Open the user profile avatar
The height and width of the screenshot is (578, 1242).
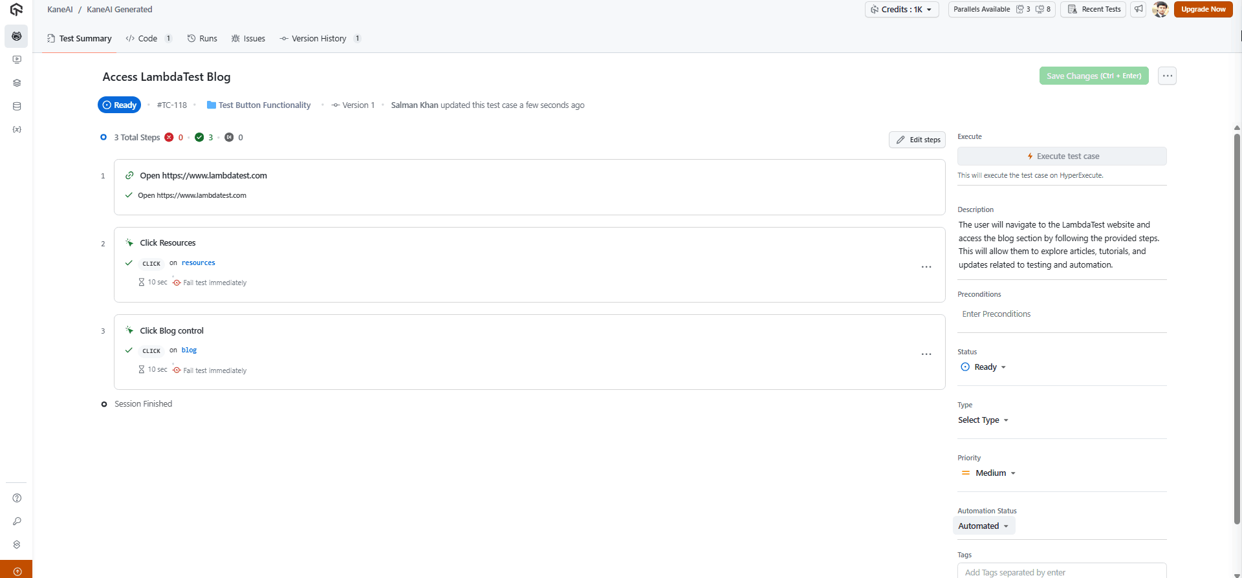[1160, 9]
